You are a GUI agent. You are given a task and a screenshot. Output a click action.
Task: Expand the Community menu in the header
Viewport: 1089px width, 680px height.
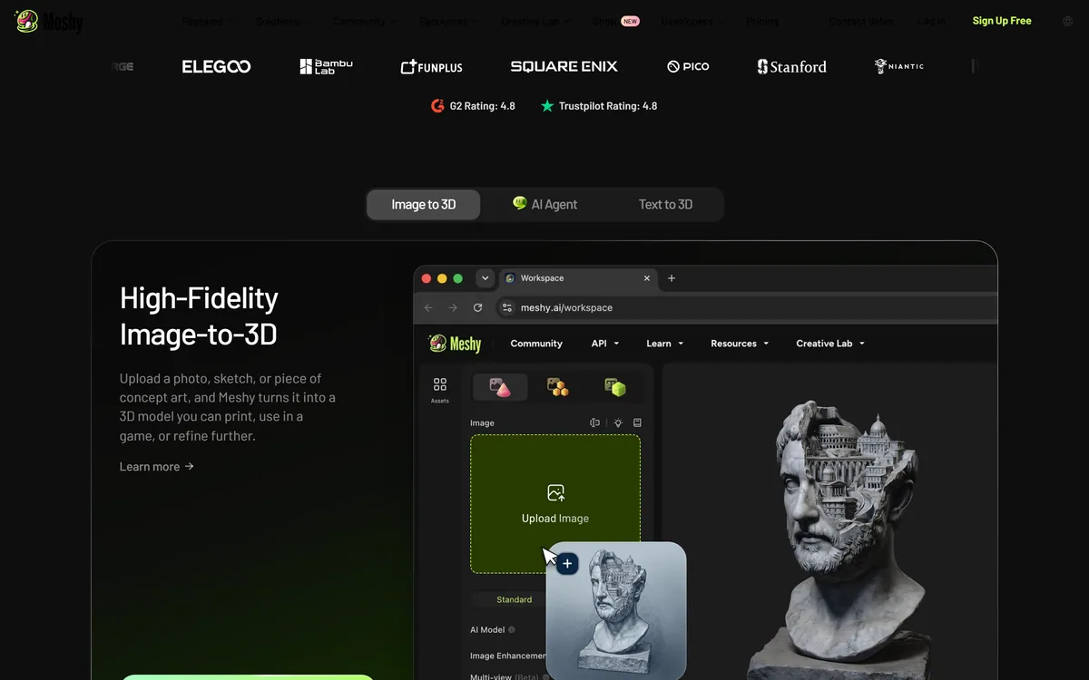365,21
